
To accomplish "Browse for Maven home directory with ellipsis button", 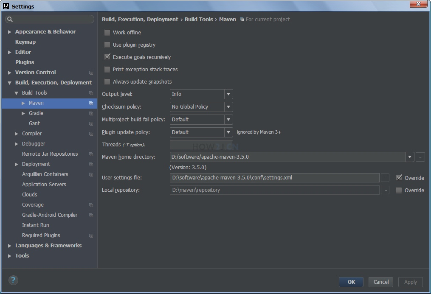I will tap(420, 157).
